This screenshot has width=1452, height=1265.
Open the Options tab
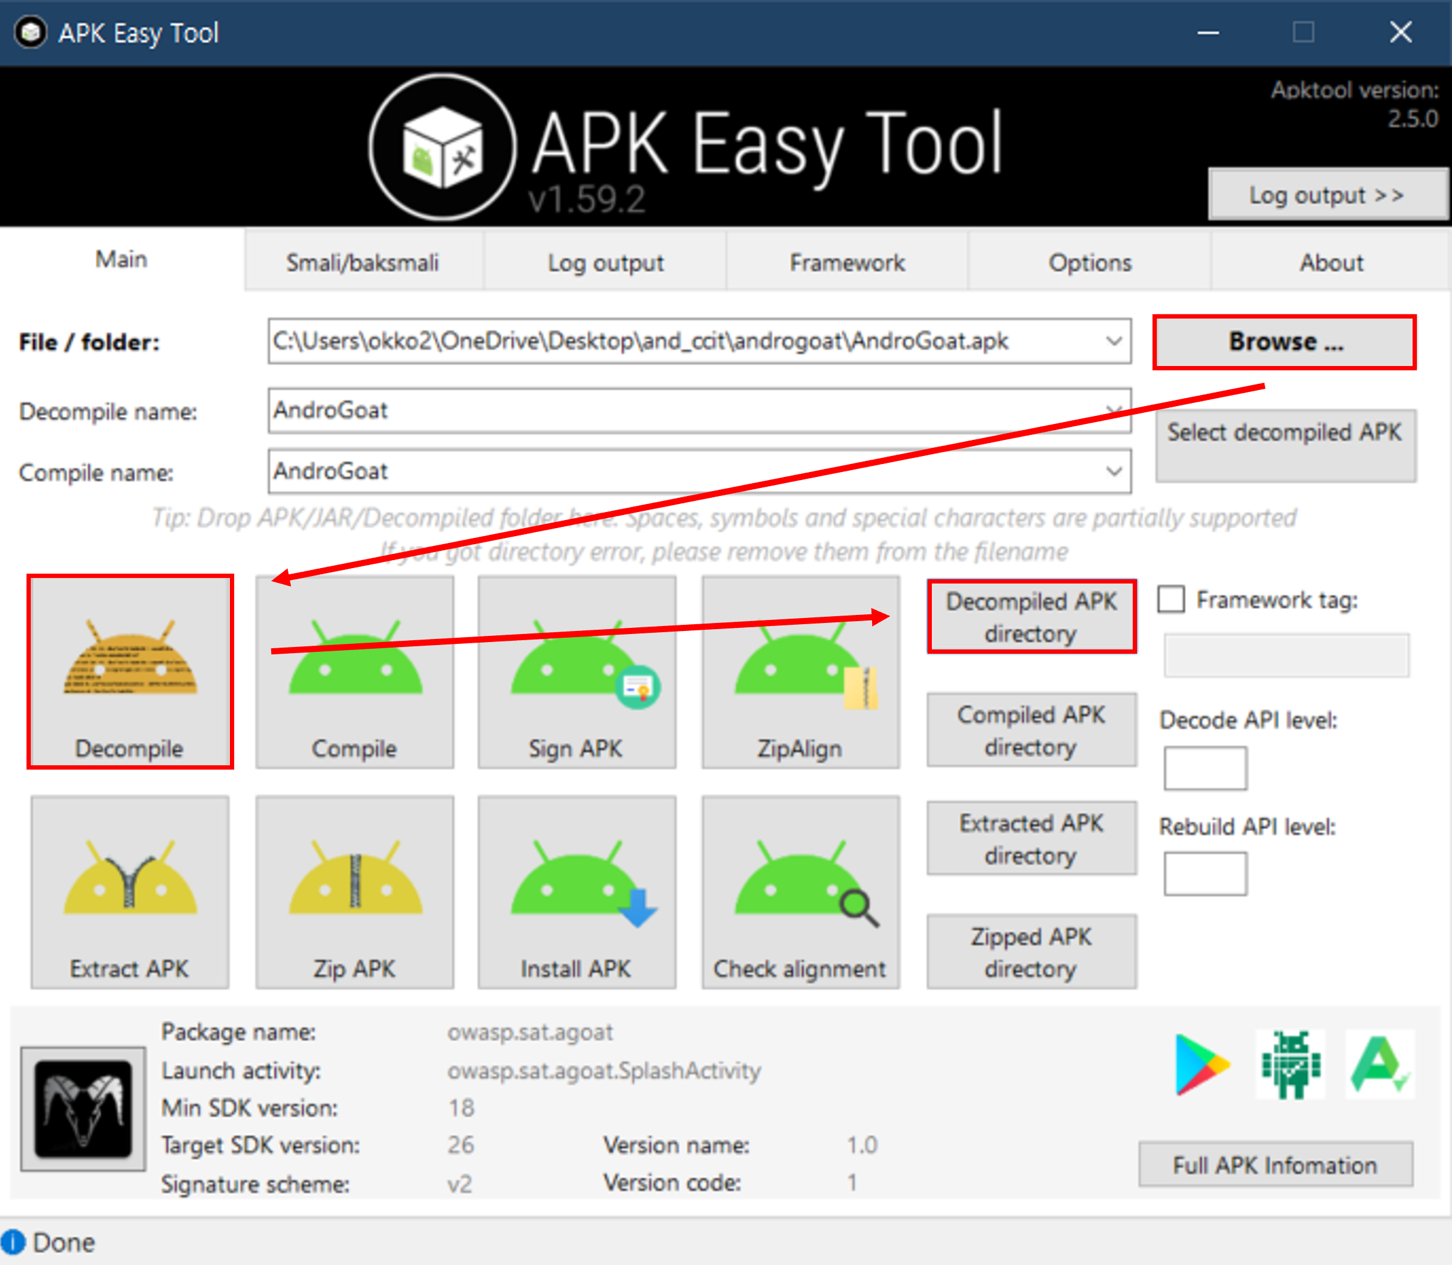coord(1089,262)
